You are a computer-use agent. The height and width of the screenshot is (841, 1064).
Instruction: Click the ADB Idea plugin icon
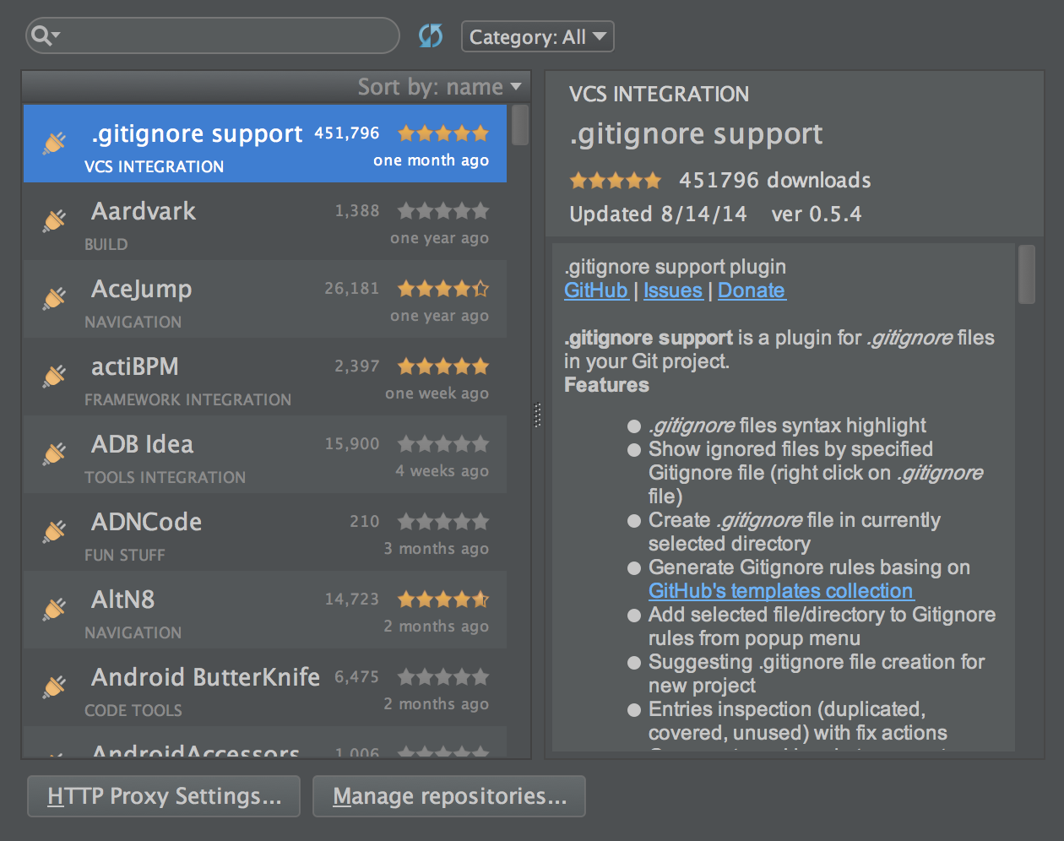click(55, 453)
